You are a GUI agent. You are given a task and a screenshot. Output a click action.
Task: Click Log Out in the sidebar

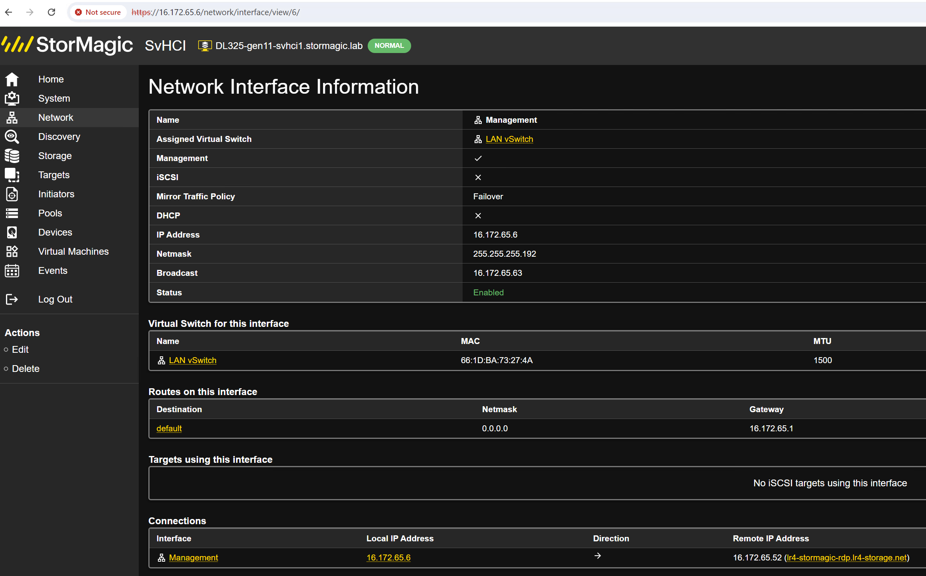(55, 299)
